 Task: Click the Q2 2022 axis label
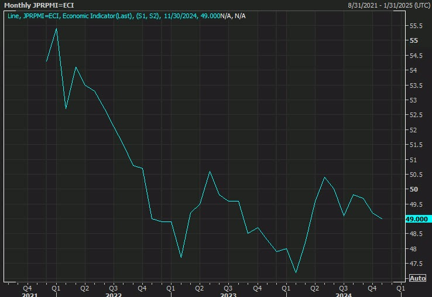(85, 288)
